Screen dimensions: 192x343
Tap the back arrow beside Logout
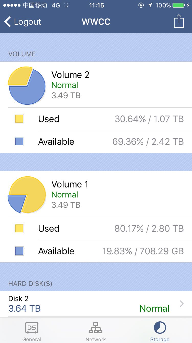(x=8, y=22)
